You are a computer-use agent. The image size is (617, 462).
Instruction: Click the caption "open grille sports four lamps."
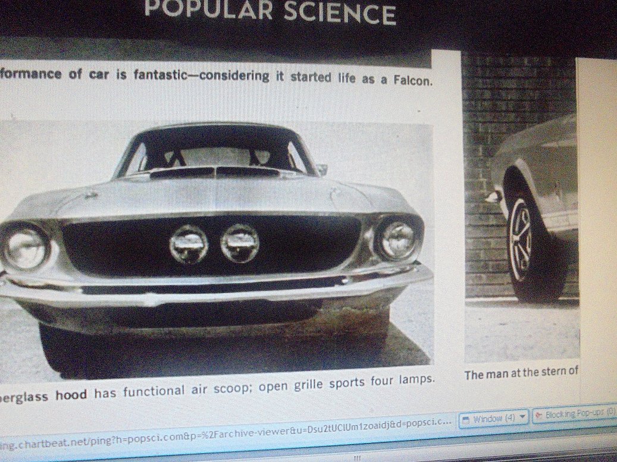pos(347,384)
